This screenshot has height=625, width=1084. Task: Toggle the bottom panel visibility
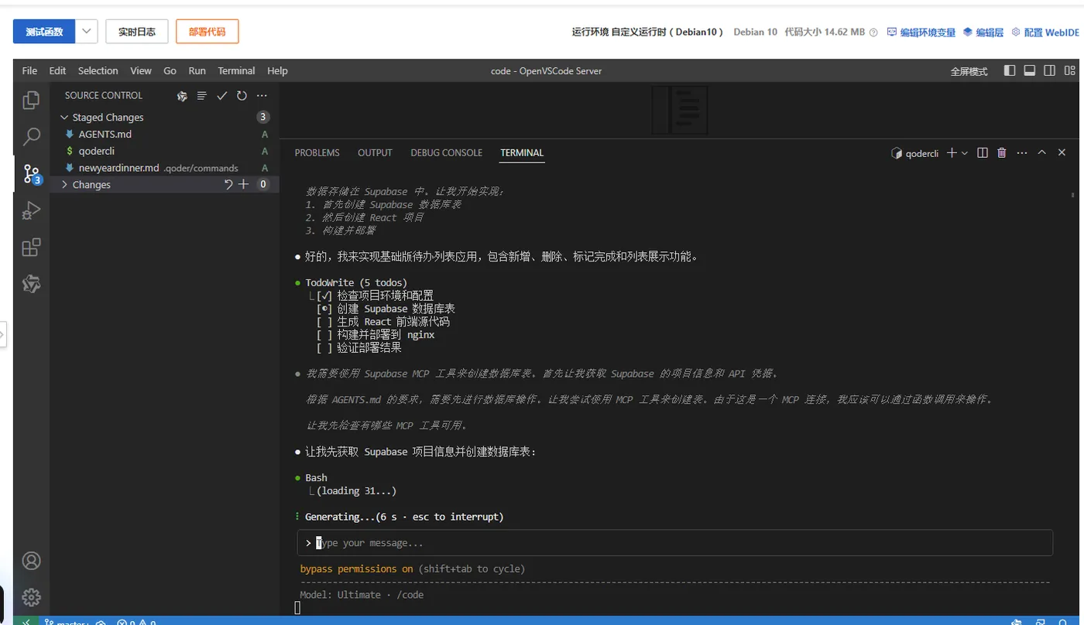pos(1029,70)
